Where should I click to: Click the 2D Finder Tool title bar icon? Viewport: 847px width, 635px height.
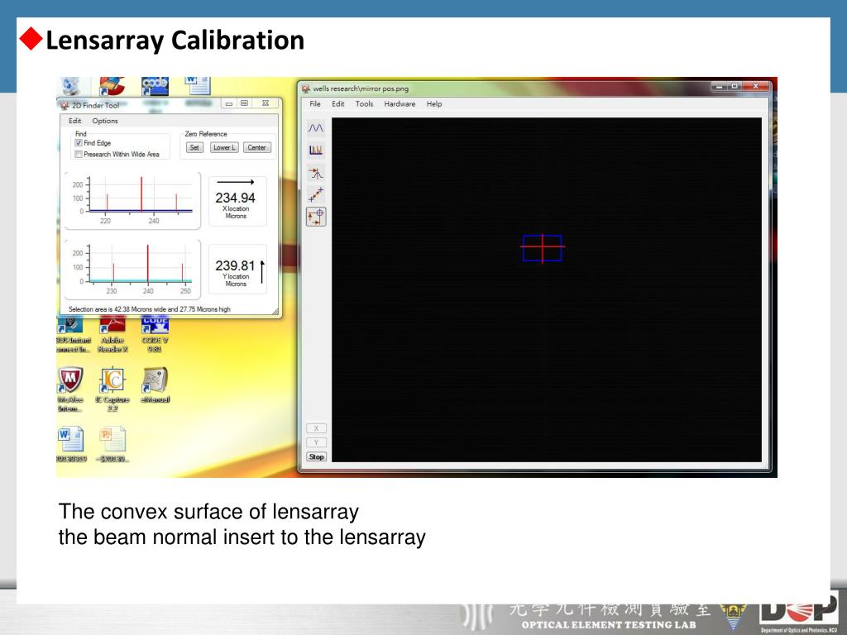tap(65, 105)
